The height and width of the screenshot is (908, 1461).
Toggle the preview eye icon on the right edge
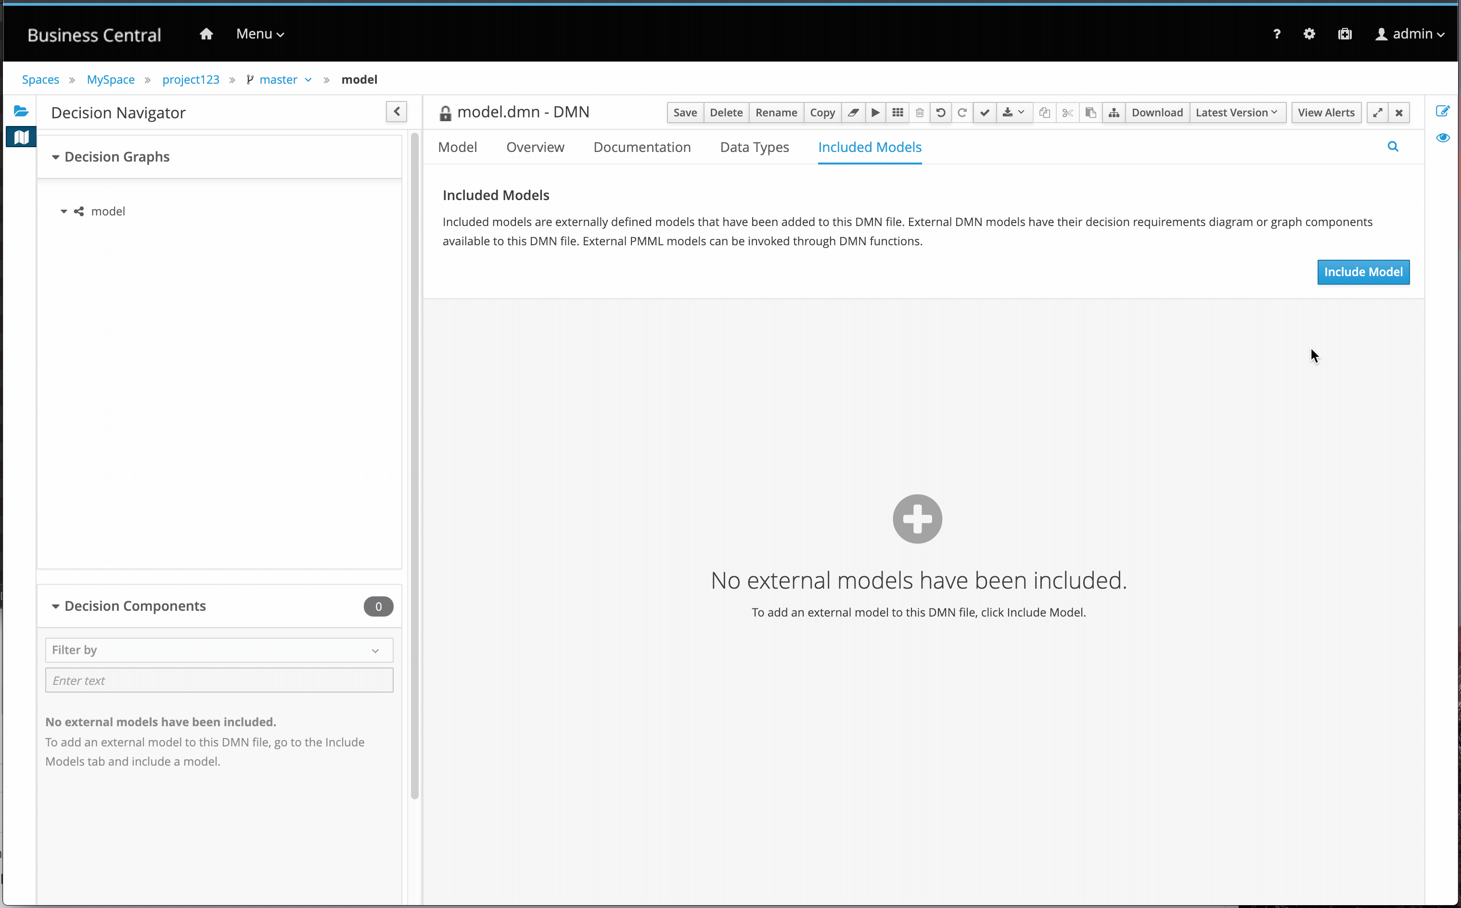(1444, 138)
